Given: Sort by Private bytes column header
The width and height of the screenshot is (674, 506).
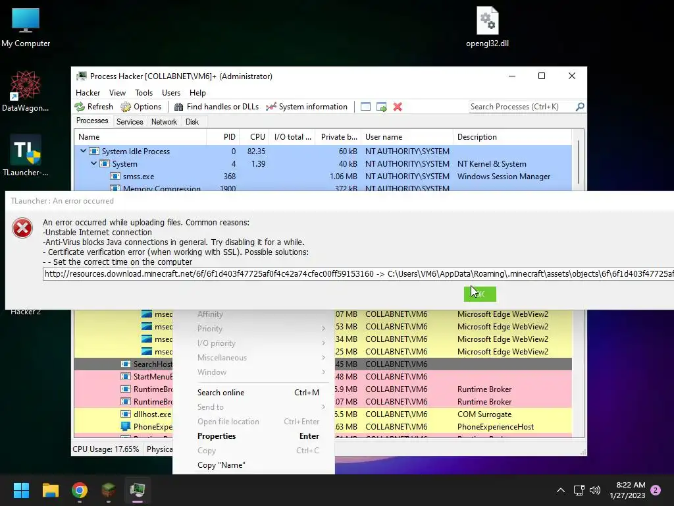Looking at the screenshot, I should pyautogui.click(x=338, y=137).
